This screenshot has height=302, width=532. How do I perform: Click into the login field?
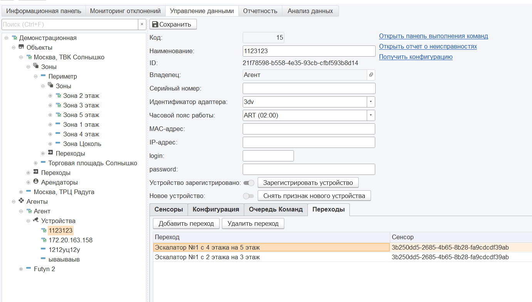268,156
